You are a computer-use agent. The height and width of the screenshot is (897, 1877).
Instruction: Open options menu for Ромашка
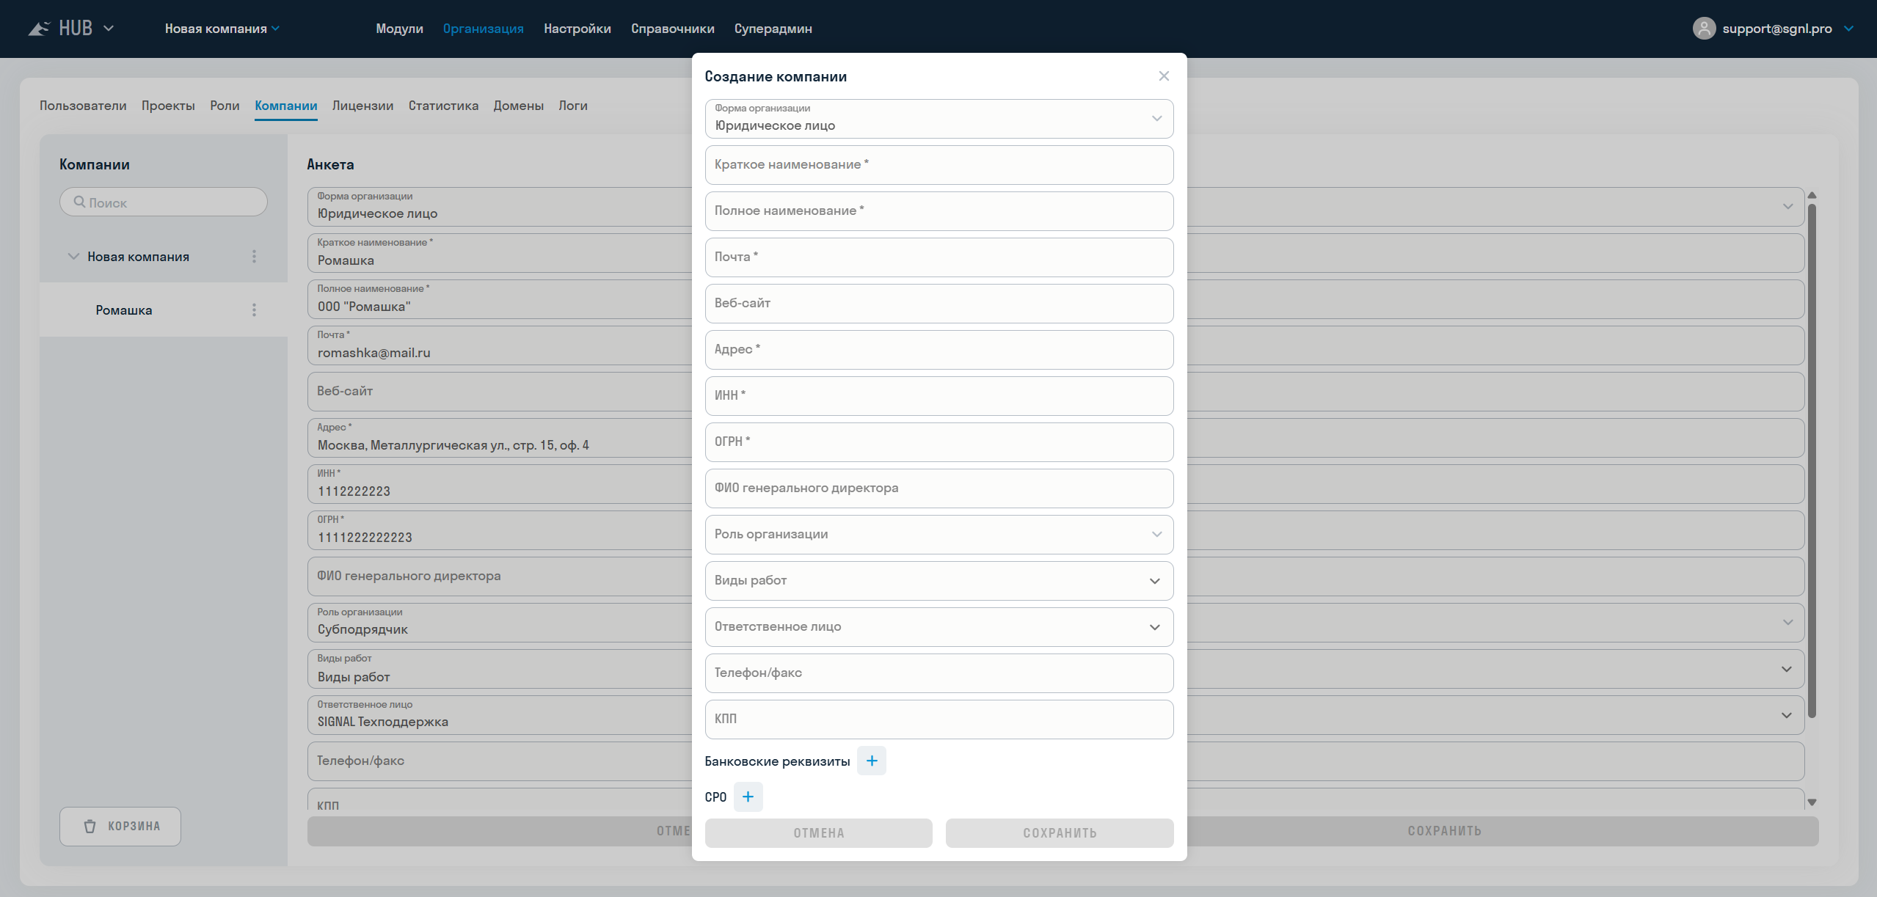[254, 310]
